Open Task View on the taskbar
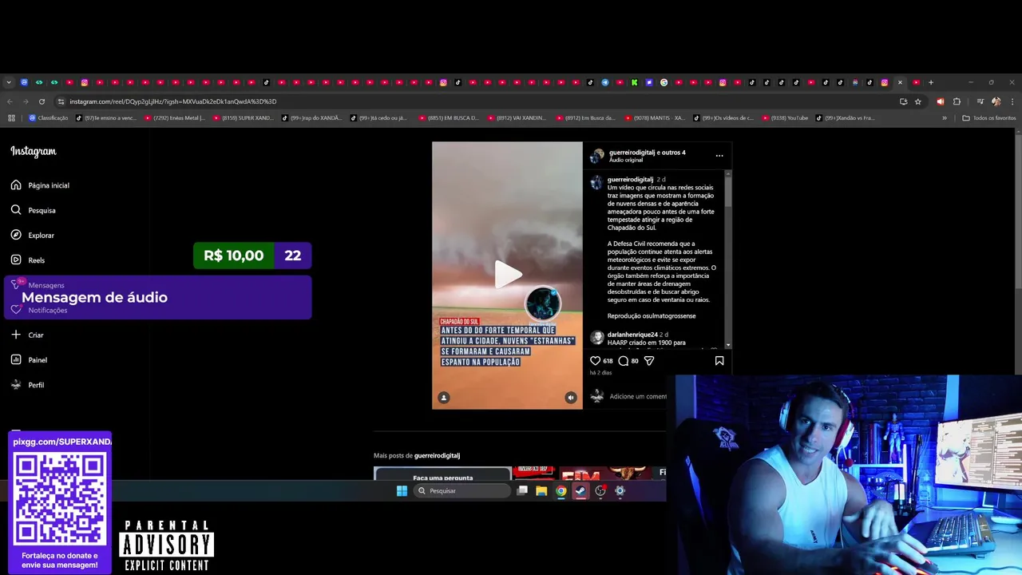 point(522,491)
